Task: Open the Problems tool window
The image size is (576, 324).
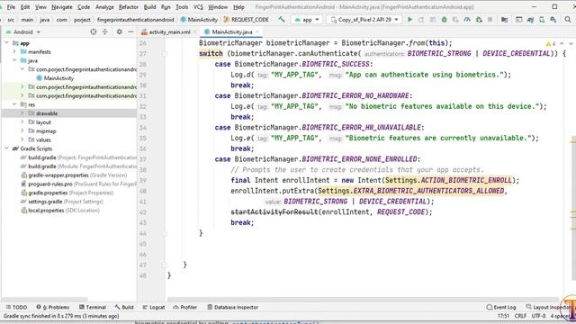Action: pos(53,307)
